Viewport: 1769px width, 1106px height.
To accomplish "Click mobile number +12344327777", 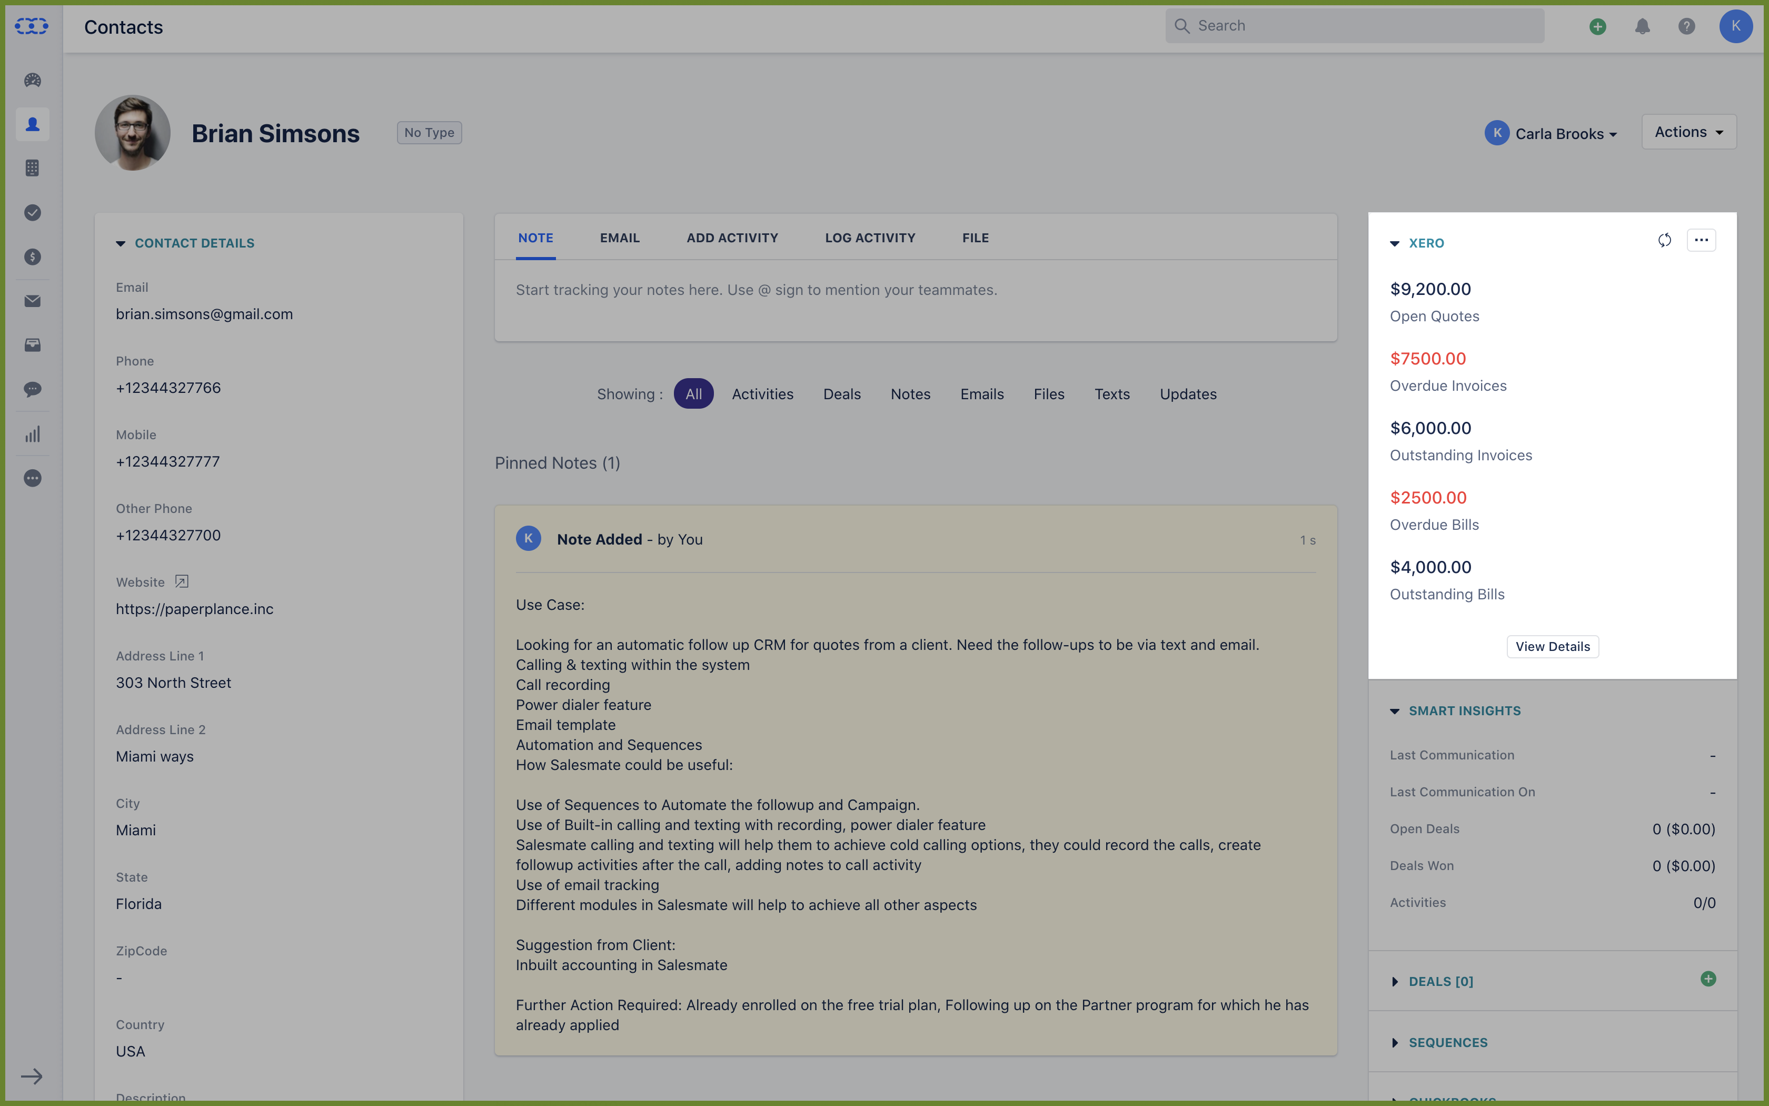I will 167,461.
